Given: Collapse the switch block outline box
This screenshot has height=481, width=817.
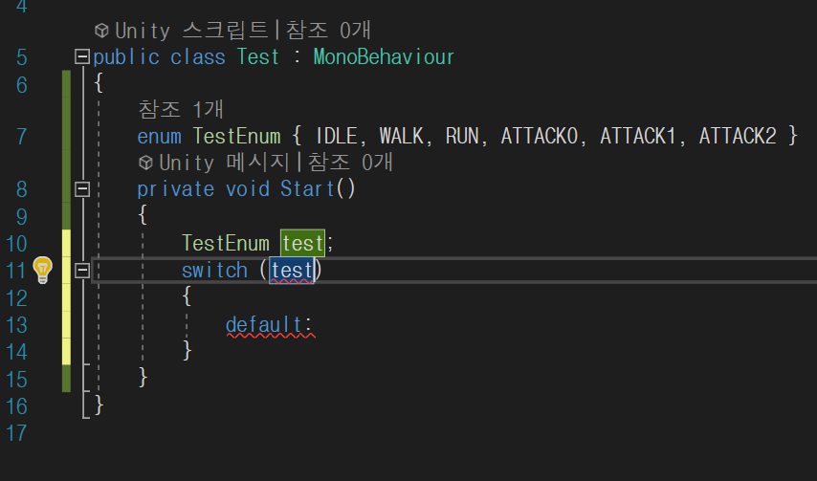Looking at the screenshot, I should (x=82, y=271).
